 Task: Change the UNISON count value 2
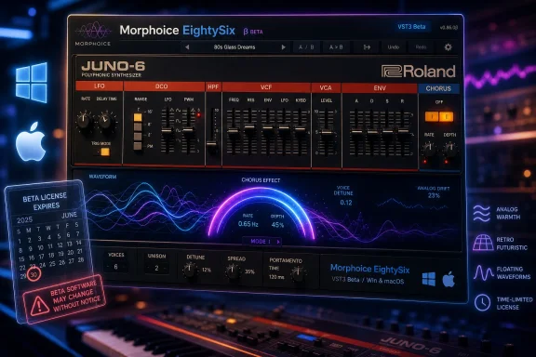(156, 268)
